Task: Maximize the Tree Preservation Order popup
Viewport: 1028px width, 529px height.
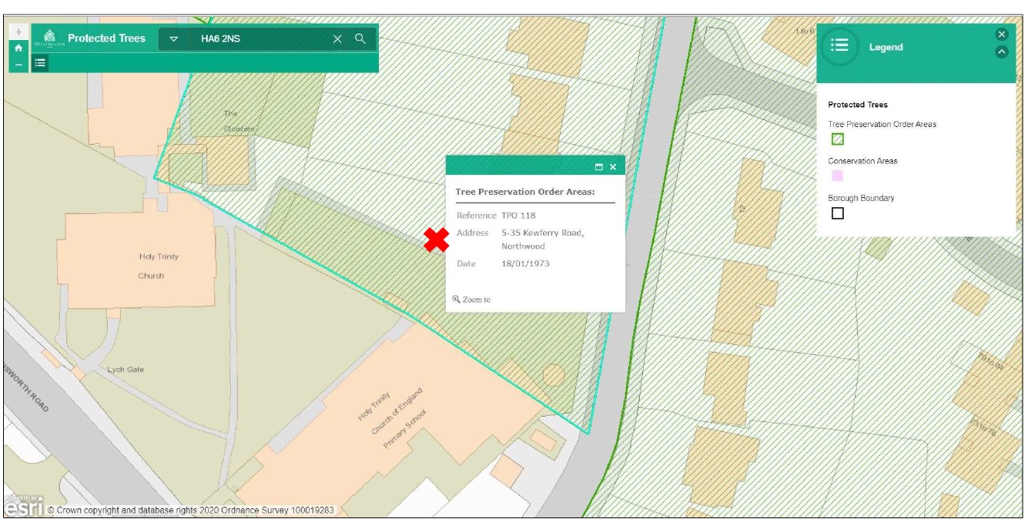Action: (x=598, y=166)
